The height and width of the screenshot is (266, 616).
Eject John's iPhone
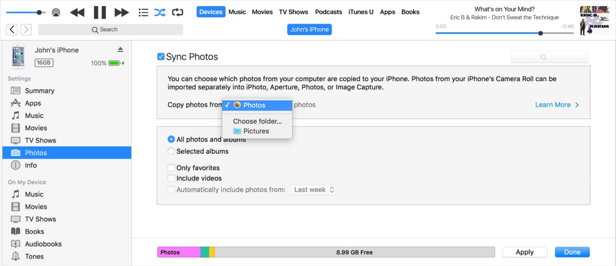[x=120, y=50]
